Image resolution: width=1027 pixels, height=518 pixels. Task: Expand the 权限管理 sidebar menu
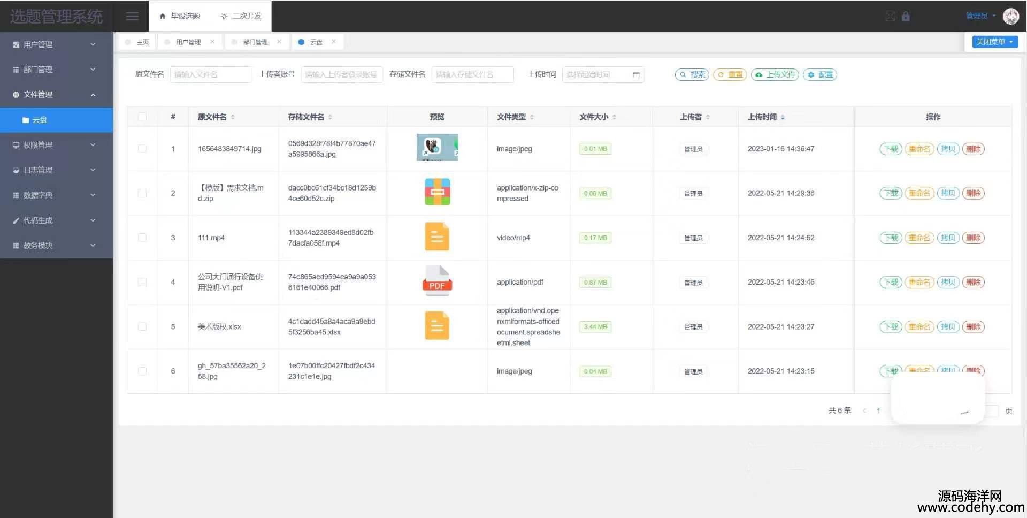[x=56, y=145]
